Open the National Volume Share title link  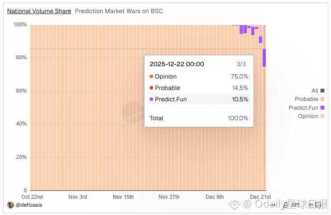click(x=39, y=11)
